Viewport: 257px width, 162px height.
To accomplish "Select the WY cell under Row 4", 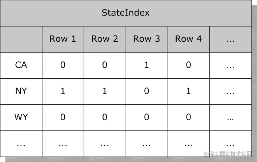I will 188,117.
